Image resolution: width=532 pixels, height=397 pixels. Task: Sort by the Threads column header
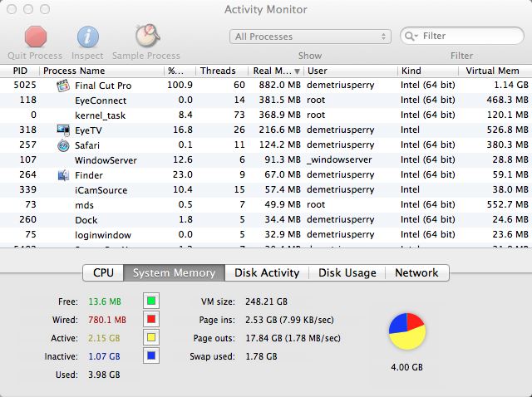click(x=222, y=71)
